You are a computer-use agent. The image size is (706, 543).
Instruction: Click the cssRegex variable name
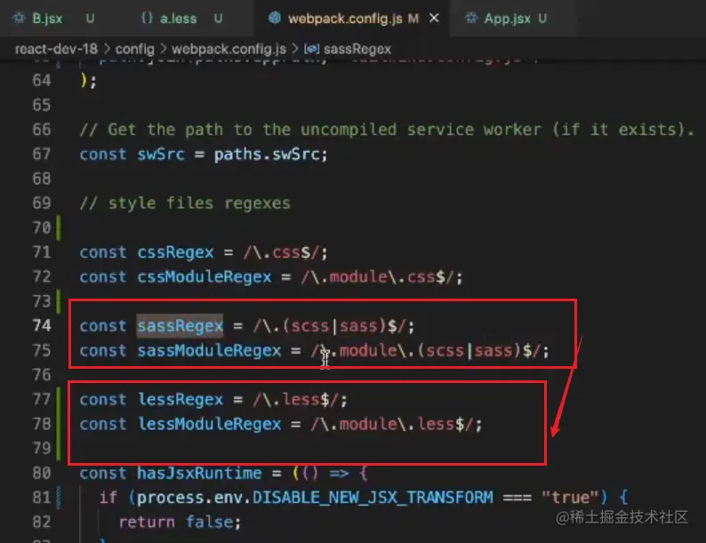click(175, 252)
